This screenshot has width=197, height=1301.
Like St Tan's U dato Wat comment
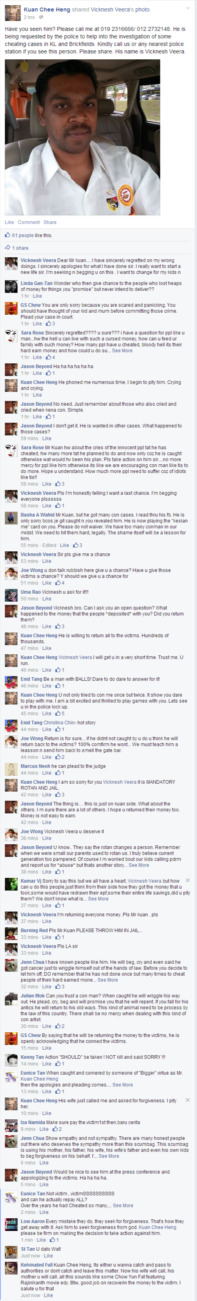[x=48, y=1255]
